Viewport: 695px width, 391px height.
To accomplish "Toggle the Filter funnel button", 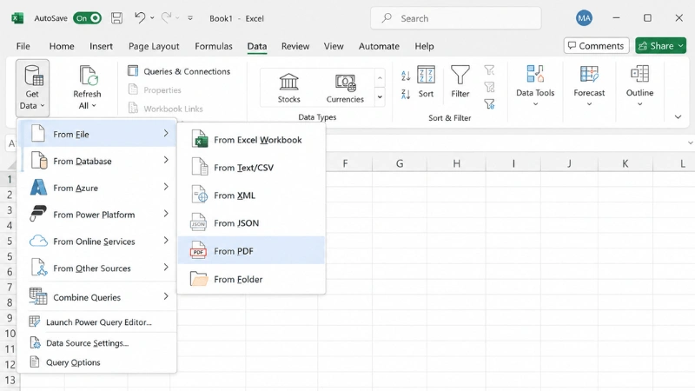I will pos(460,82).
